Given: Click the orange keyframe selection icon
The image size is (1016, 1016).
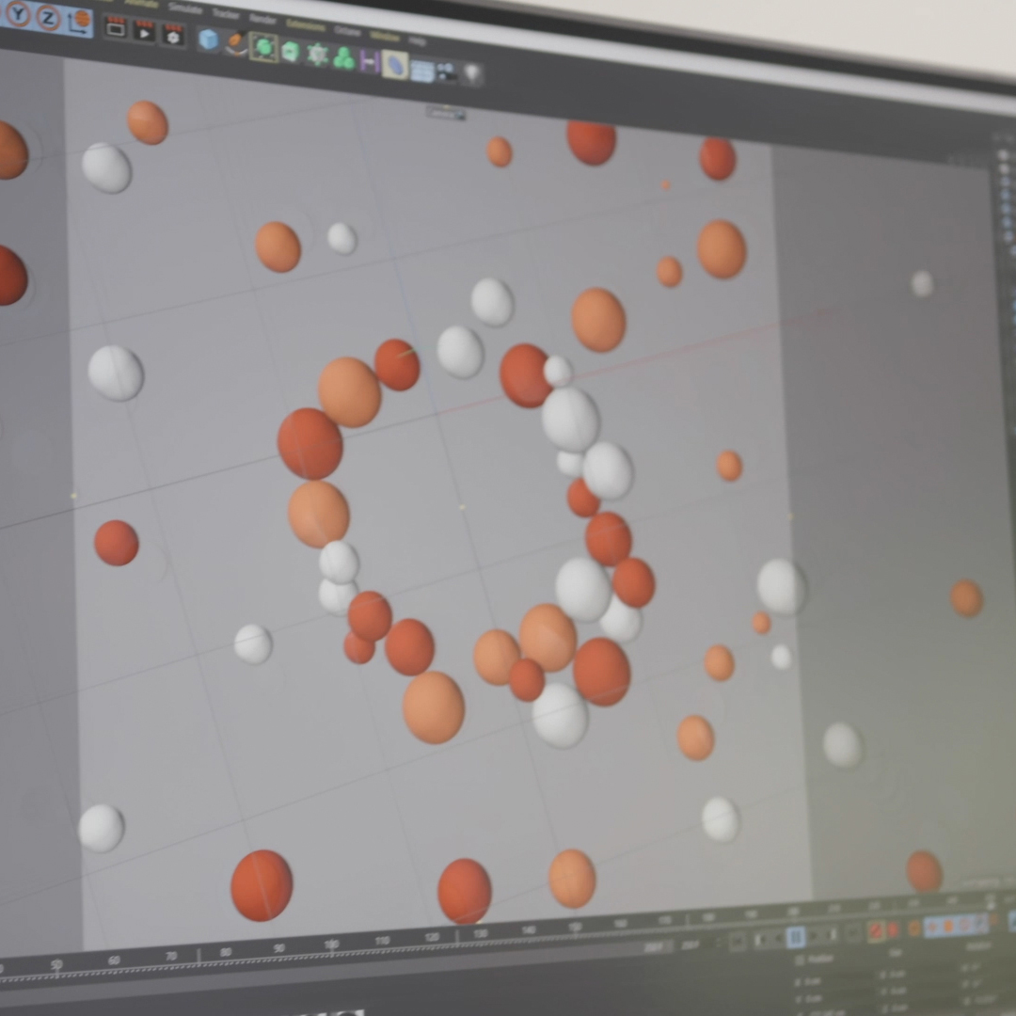Looking at the screenshot, I should (x=914, y=928).
